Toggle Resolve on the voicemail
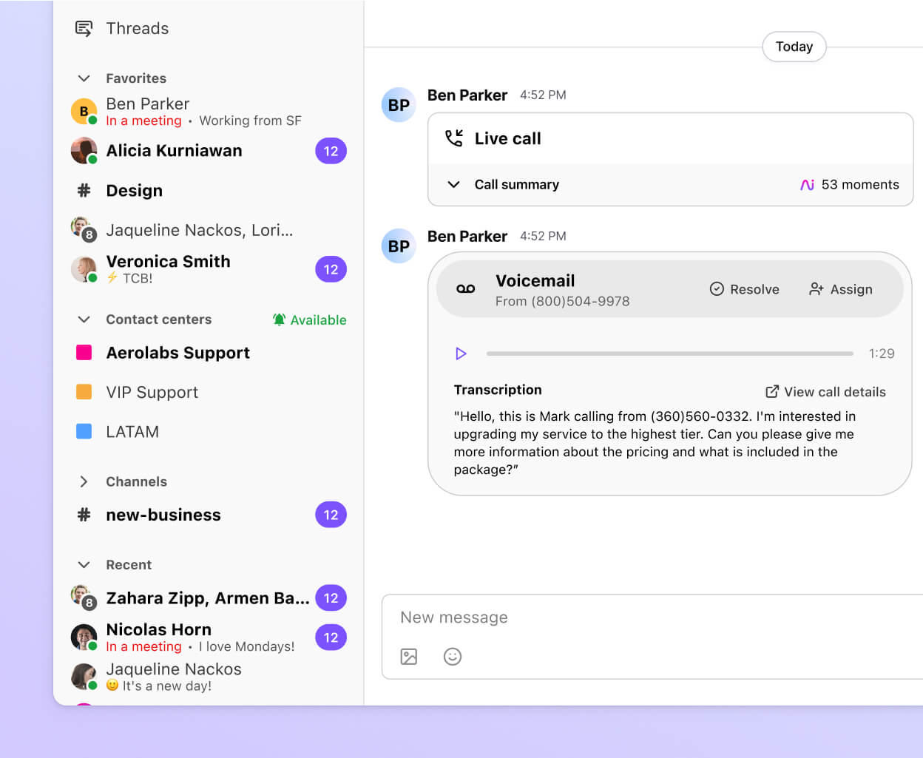 pyautogui.click(x=717, y=289)
